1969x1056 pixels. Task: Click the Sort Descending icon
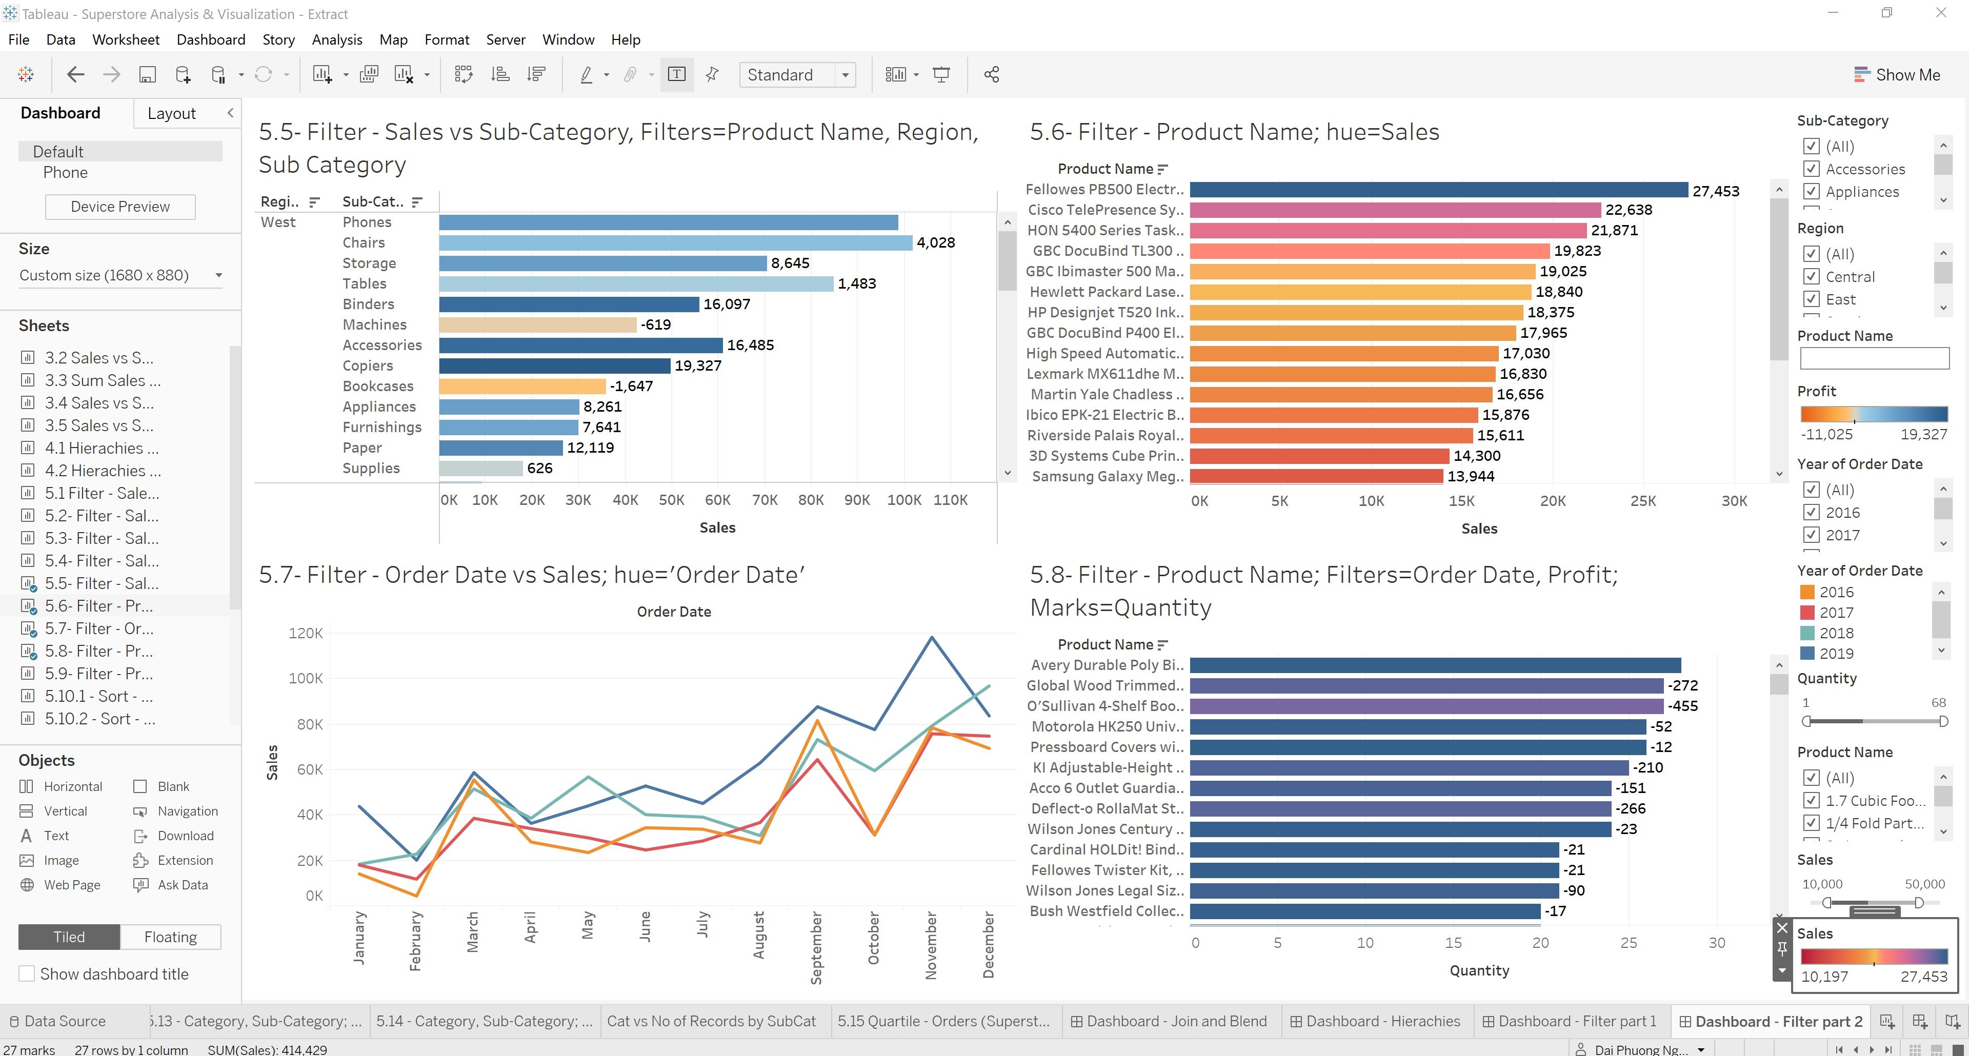pyautogui.click(x=536, y=74)
